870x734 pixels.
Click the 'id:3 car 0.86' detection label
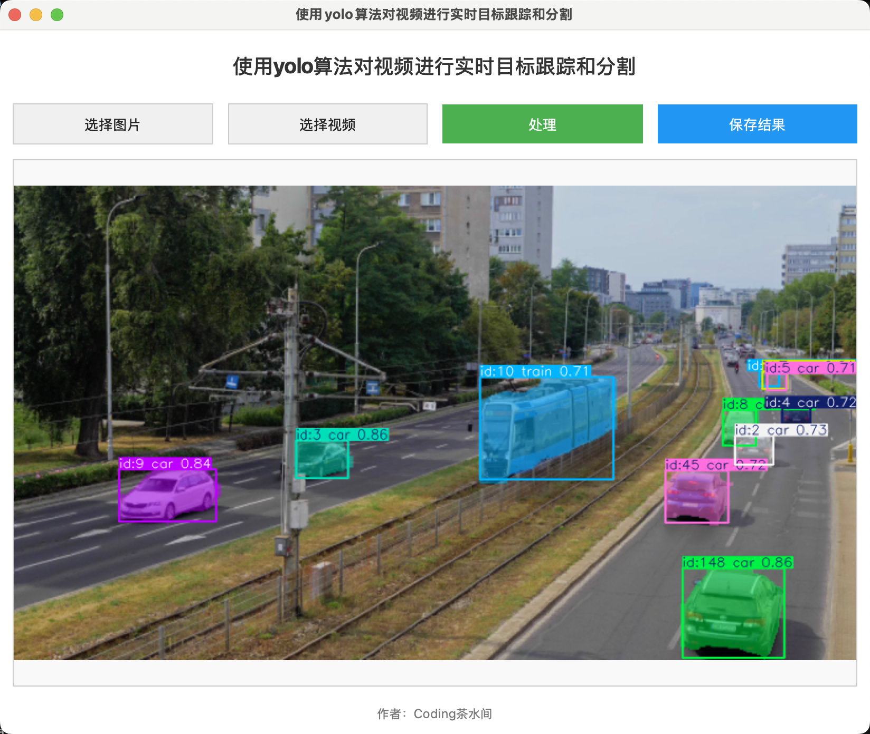[x=342, y=434]
